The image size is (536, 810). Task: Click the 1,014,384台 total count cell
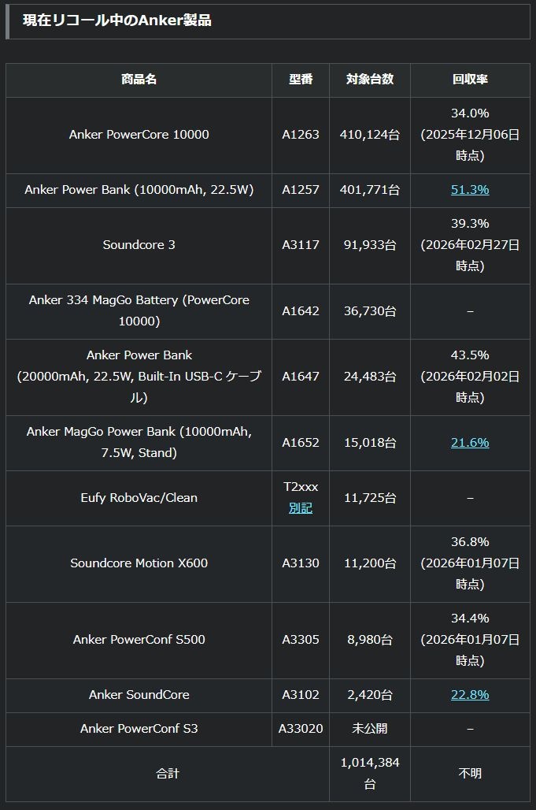(x=370, y=774)
